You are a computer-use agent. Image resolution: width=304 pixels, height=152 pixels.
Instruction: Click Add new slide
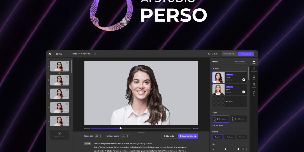pos(59,135)
